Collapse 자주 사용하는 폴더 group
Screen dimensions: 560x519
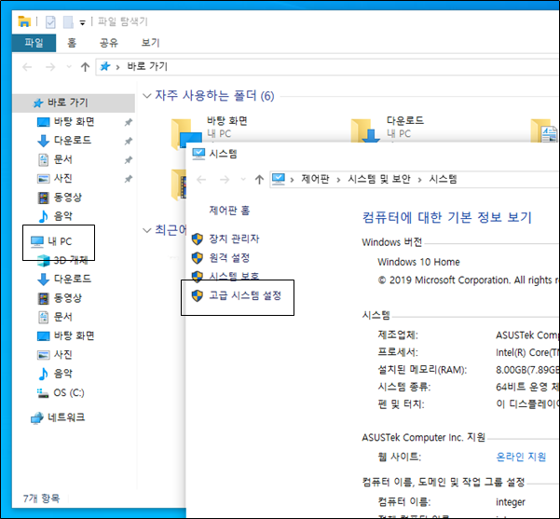147,96
